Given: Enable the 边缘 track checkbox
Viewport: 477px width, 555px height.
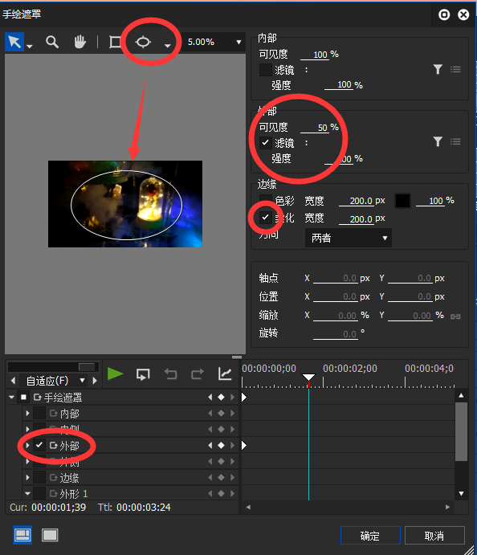Looking at the screenshot, I should 39,477.
